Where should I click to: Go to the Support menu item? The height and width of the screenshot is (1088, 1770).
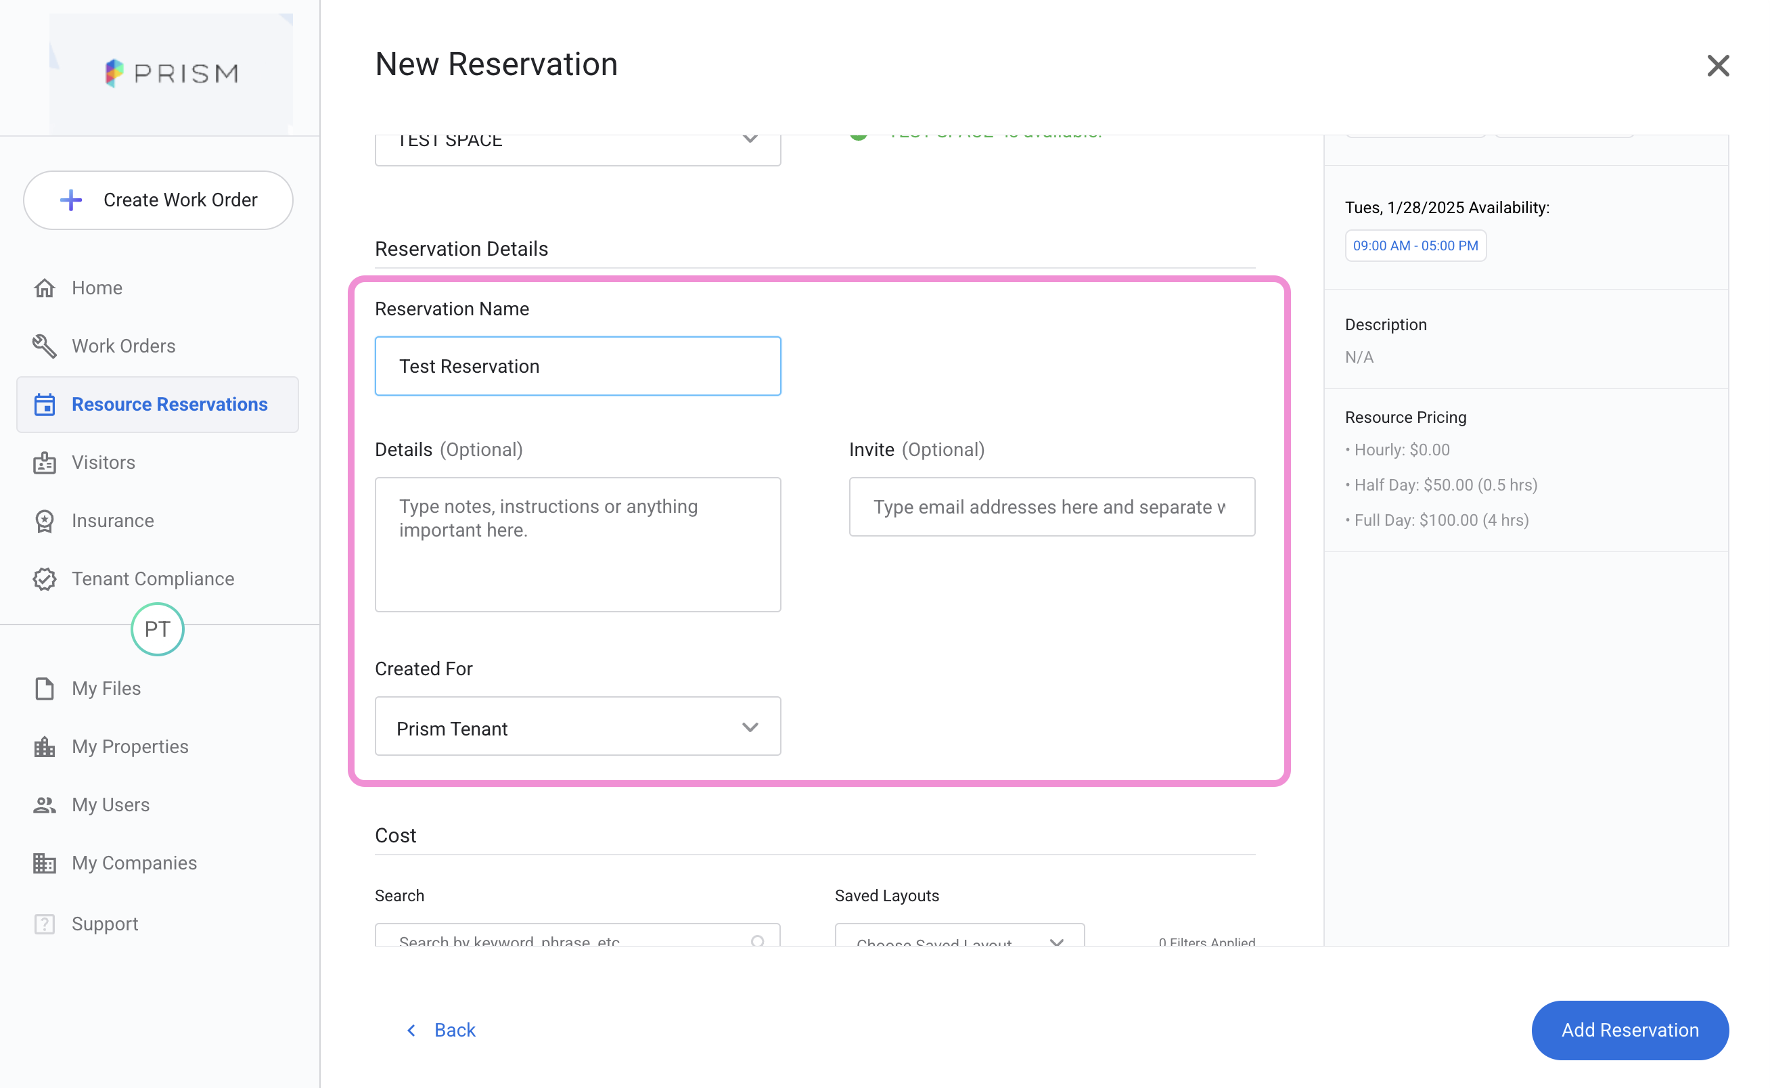click(105, 924)
